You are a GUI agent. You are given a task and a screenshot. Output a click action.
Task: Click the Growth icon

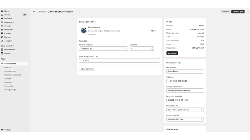[2, 26]
